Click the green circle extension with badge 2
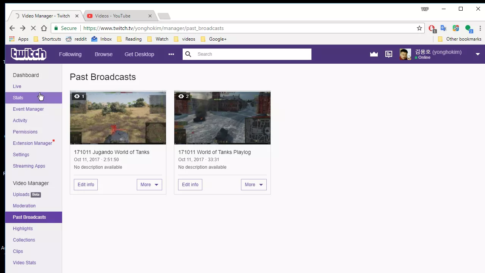485x273 pixels. pos(469,28)
